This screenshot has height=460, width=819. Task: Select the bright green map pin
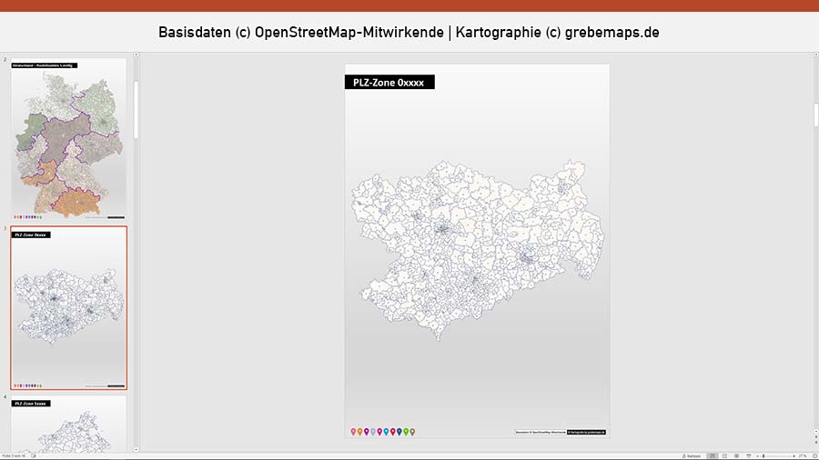(x=406, y=432)
